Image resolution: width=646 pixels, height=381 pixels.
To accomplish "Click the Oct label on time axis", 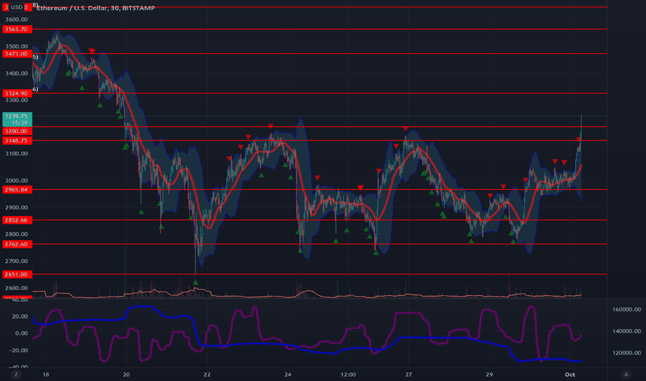I will (x=570, y=374).
